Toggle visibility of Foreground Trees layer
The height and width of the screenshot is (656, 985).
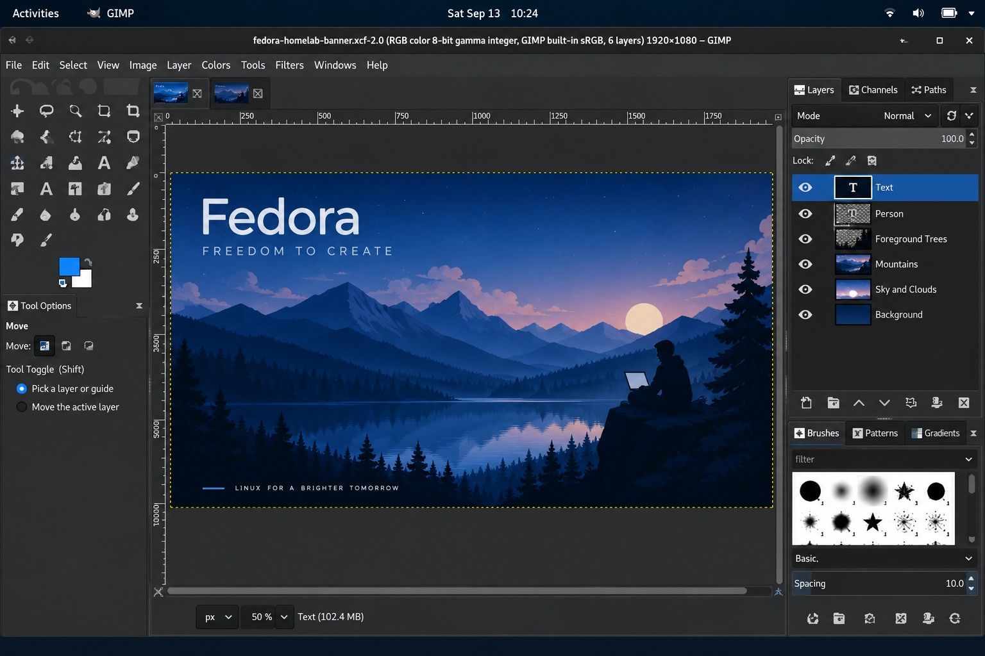tap(805, 239)
